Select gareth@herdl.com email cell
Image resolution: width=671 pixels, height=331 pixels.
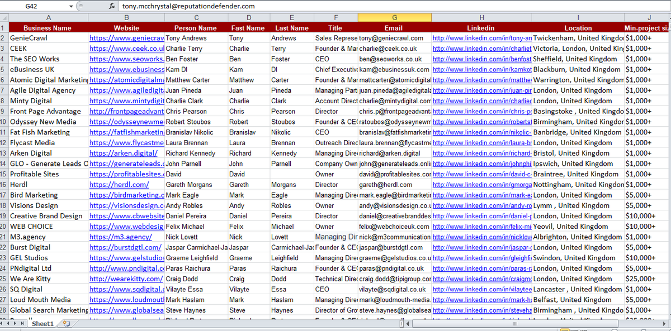point(394,184)
